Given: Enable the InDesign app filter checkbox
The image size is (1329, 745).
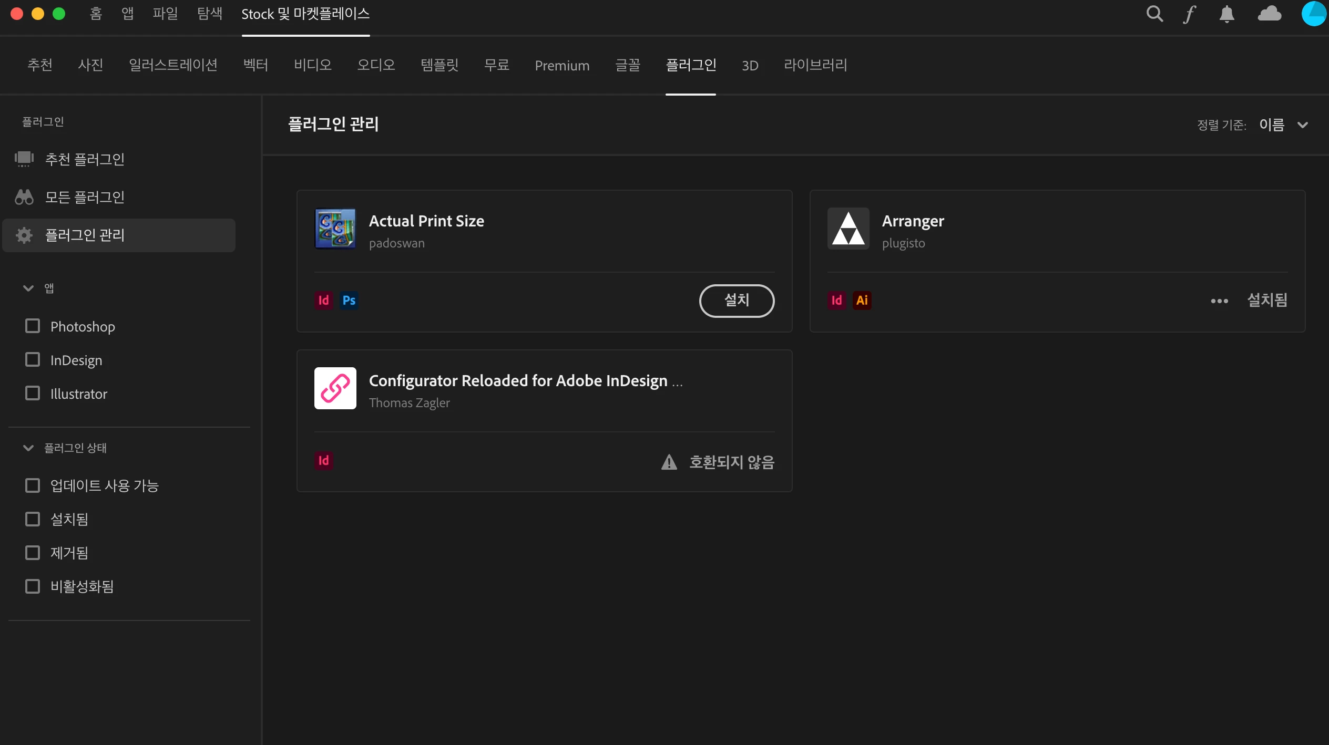Looking at the screenshot, I should 33,360.
